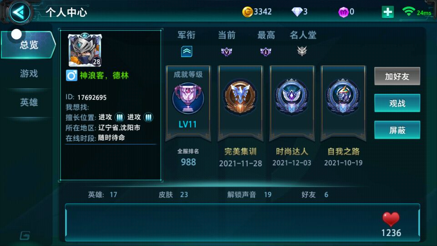Click the green plus recharge button
This screenshot has height=246, width=437.
(388, 12)
